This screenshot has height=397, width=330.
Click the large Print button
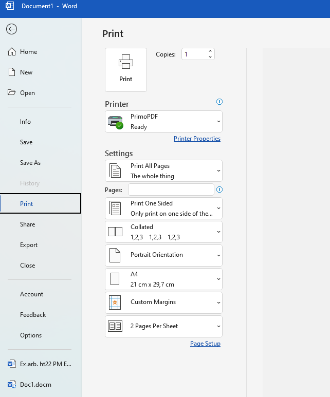(126, 70)
